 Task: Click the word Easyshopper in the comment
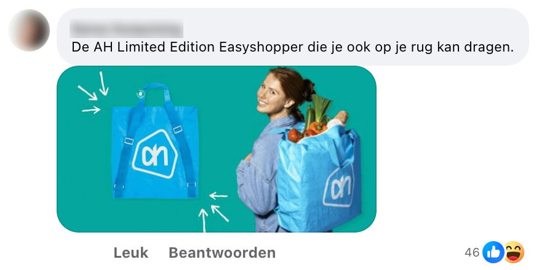(262, 47)
